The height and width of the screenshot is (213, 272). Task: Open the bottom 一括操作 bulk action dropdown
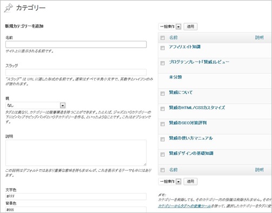pyautogui.click(x=170, y=182)
